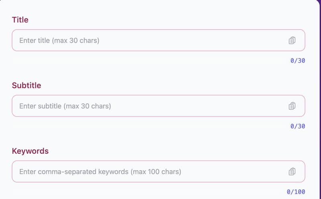The width and height of the screenshot is (321, 199).
Task: Click the "(max 30 chars)" hint in the Title field
Action: click(x=75, y=40)
